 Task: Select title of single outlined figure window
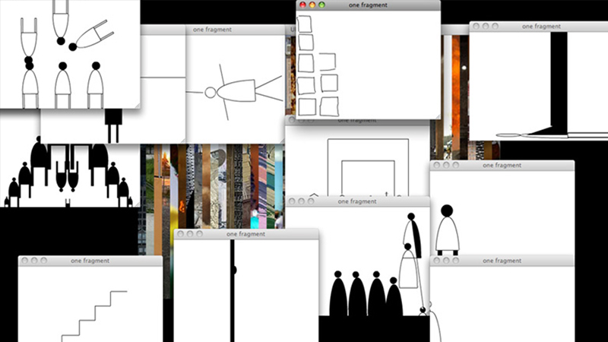(502, 165)
